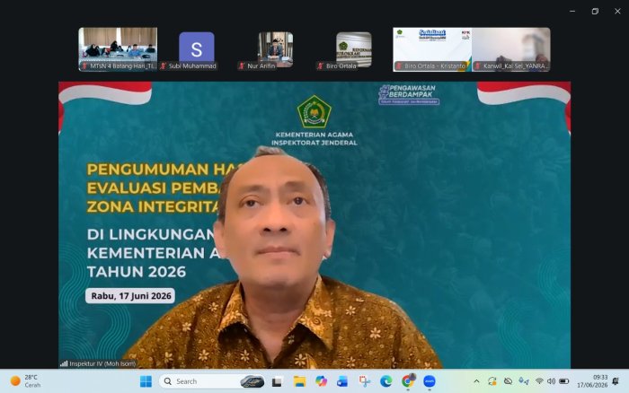Screen dimensions: 629x393
Task: Click the Inspektur IV (Moh Isom) name label
Action: point(102,363)
